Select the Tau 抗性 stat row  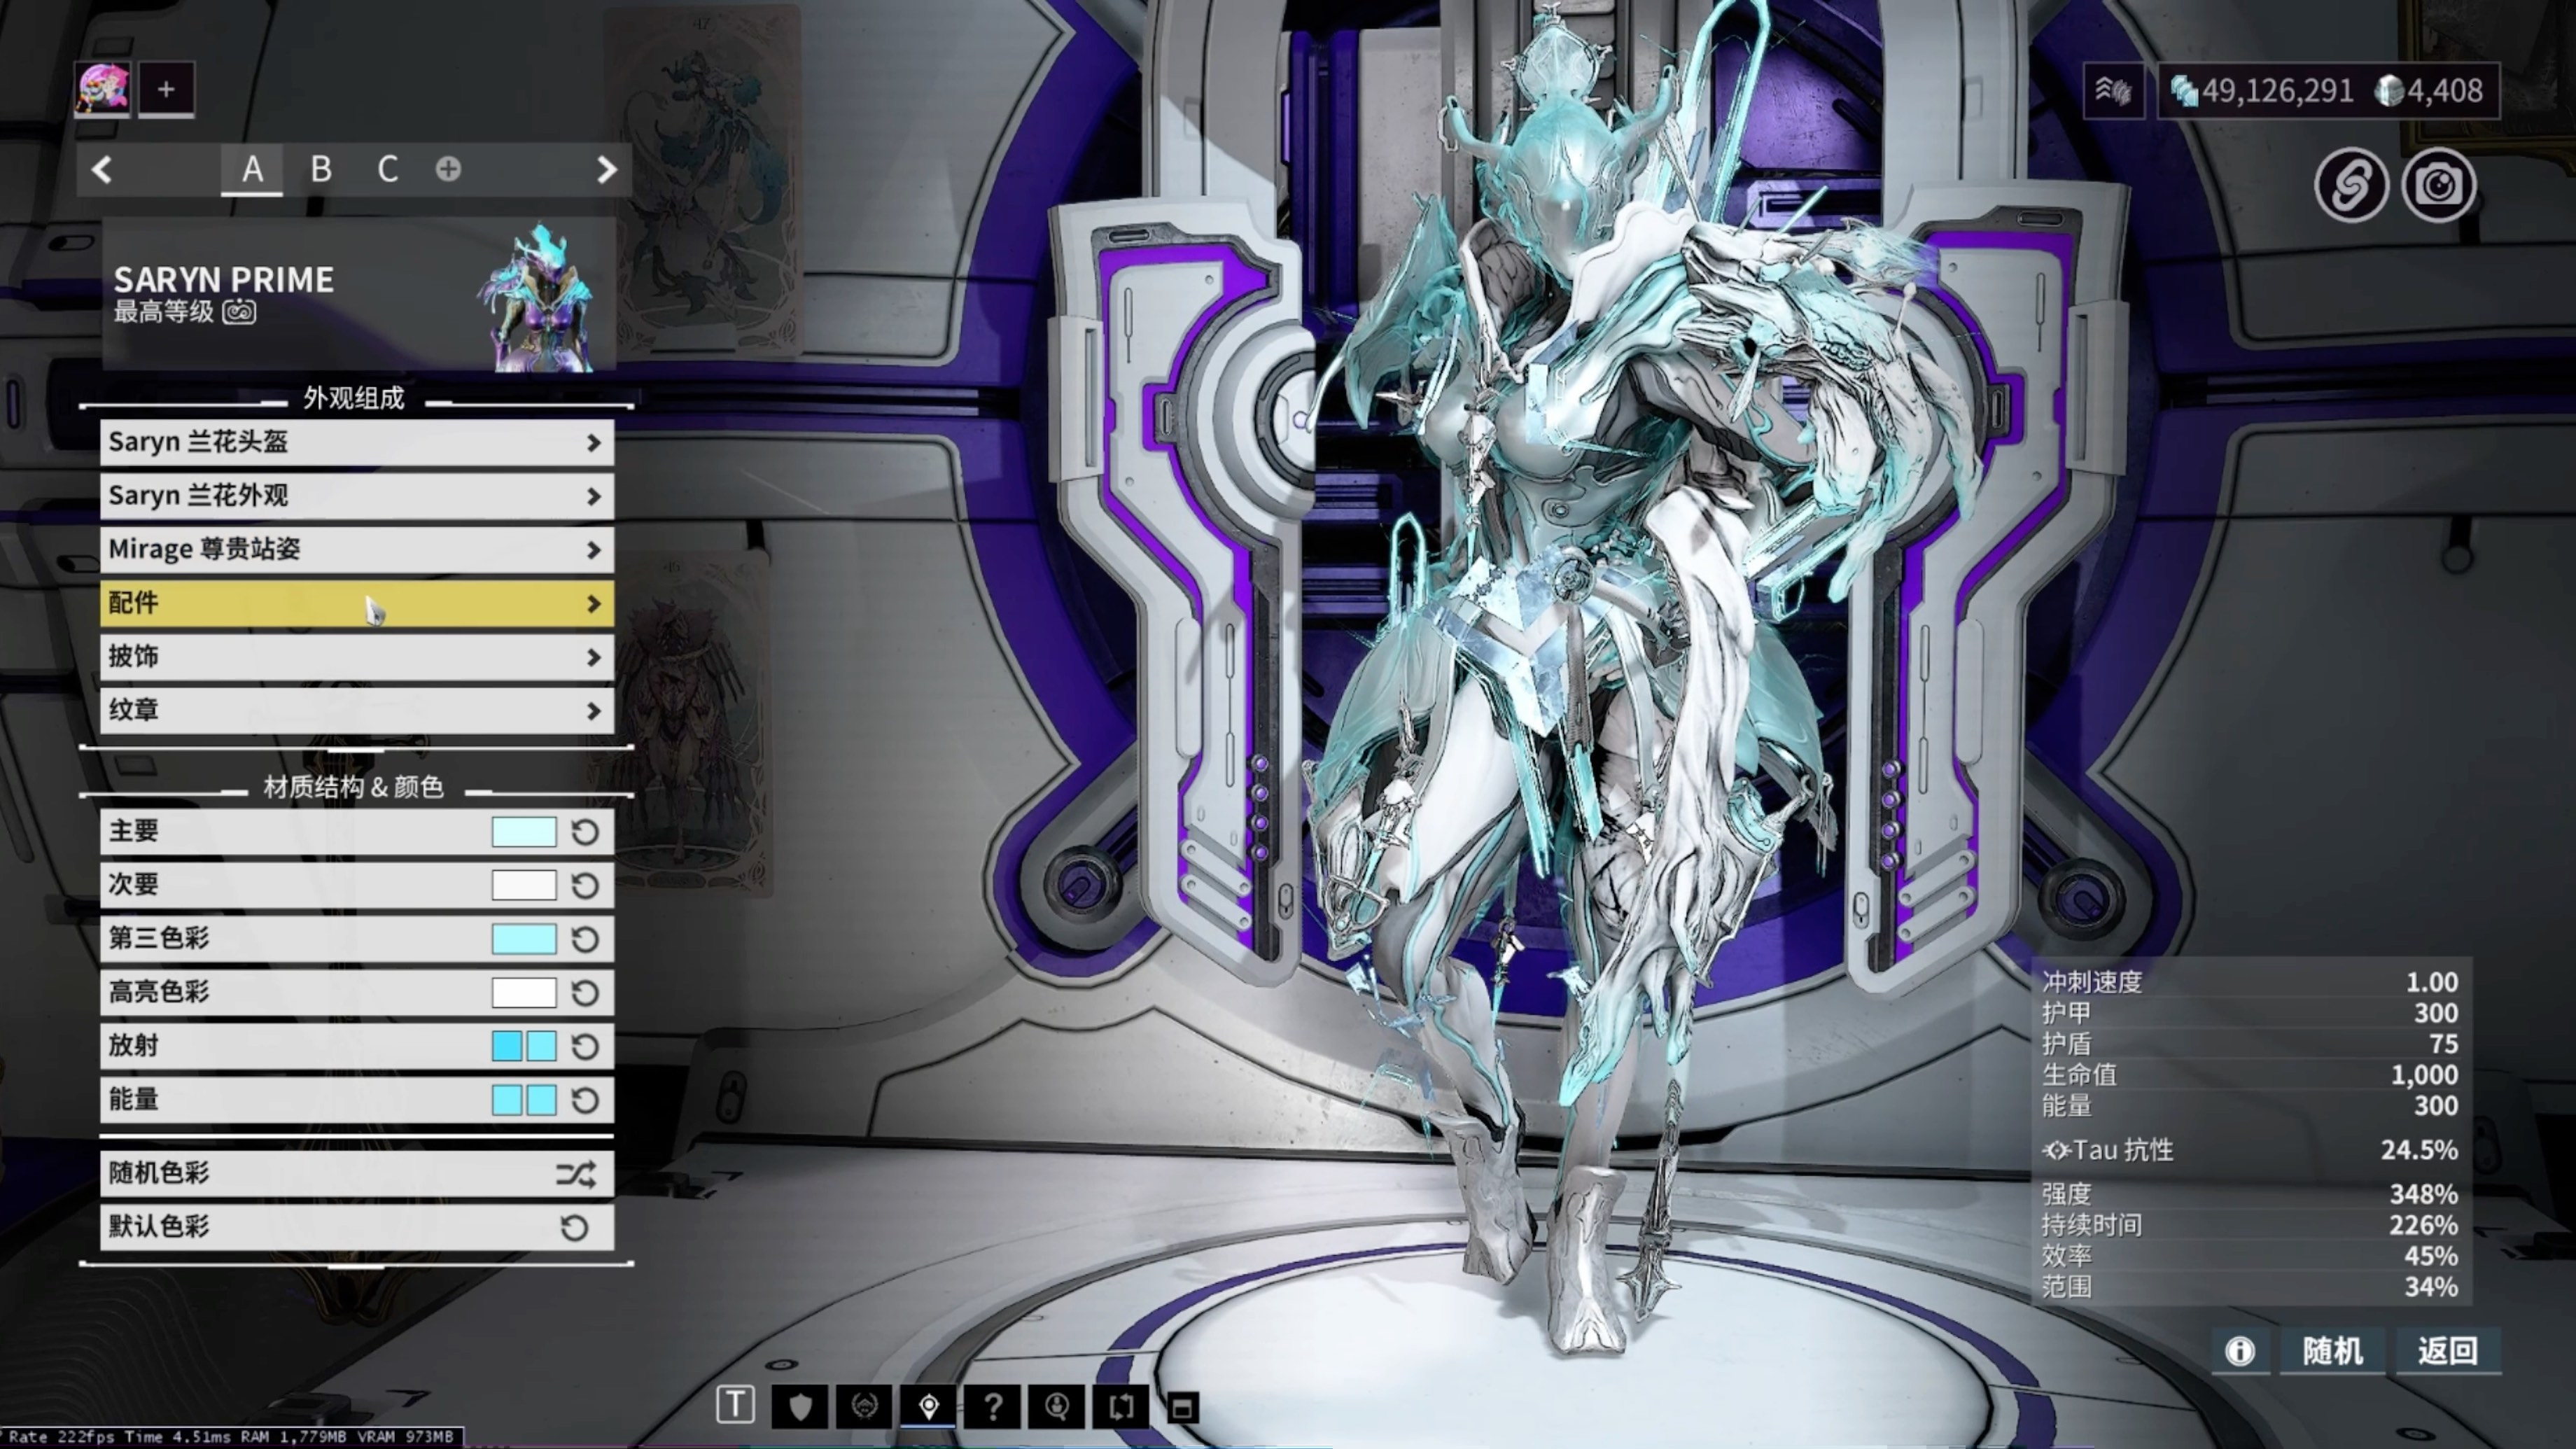tap(2250, 1150)
